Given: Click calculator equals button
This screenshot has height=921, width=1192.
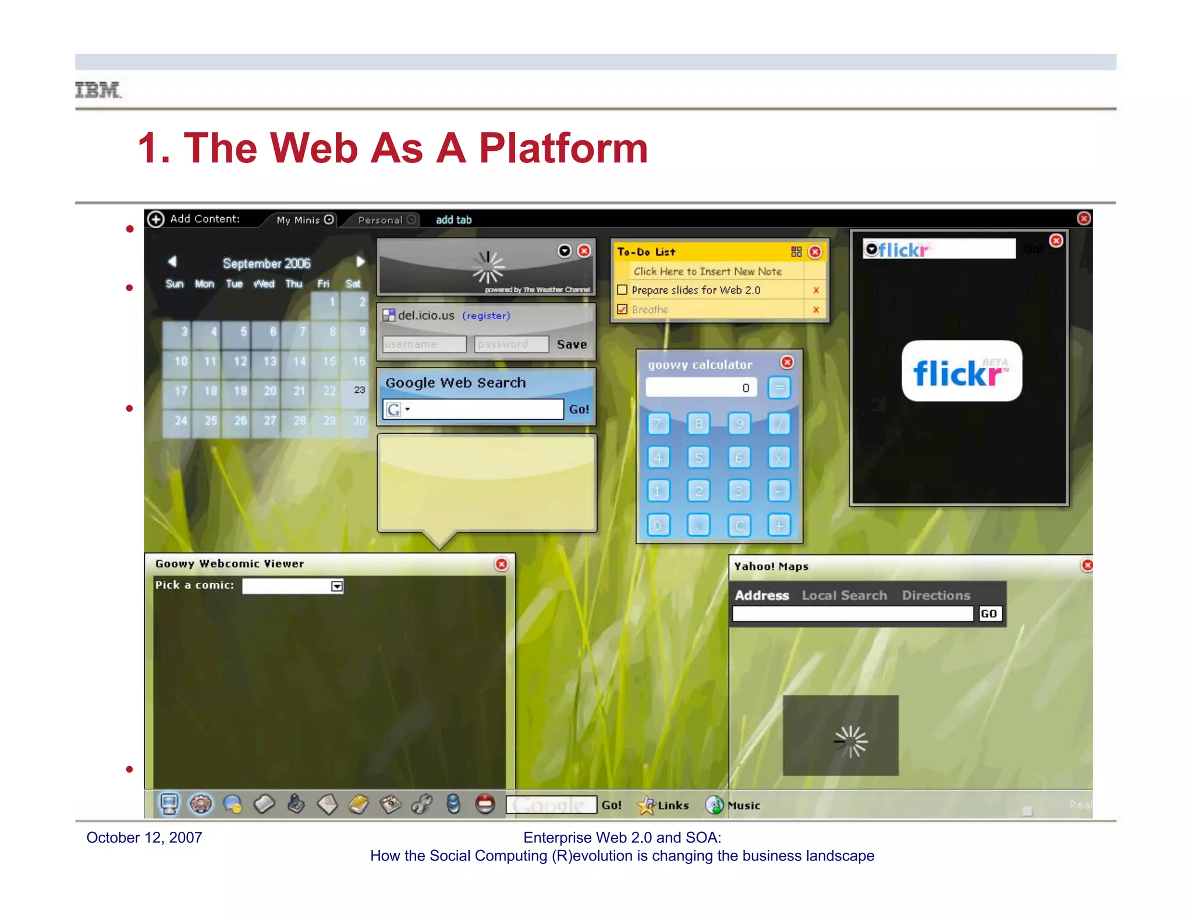Looking at the screenshot, I should [x=779, y=387].
